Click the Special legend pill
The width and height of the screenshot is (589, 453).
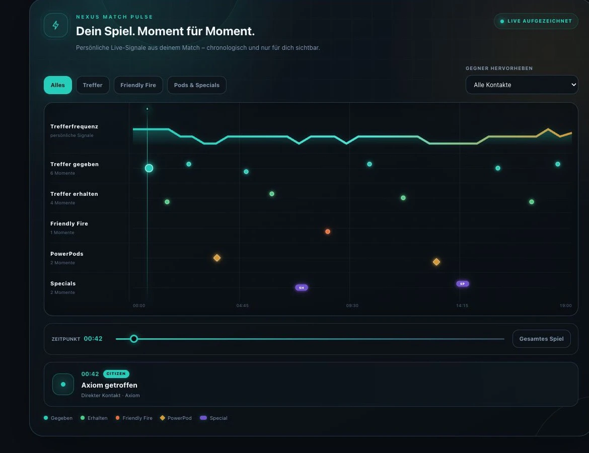click(203, 418)
